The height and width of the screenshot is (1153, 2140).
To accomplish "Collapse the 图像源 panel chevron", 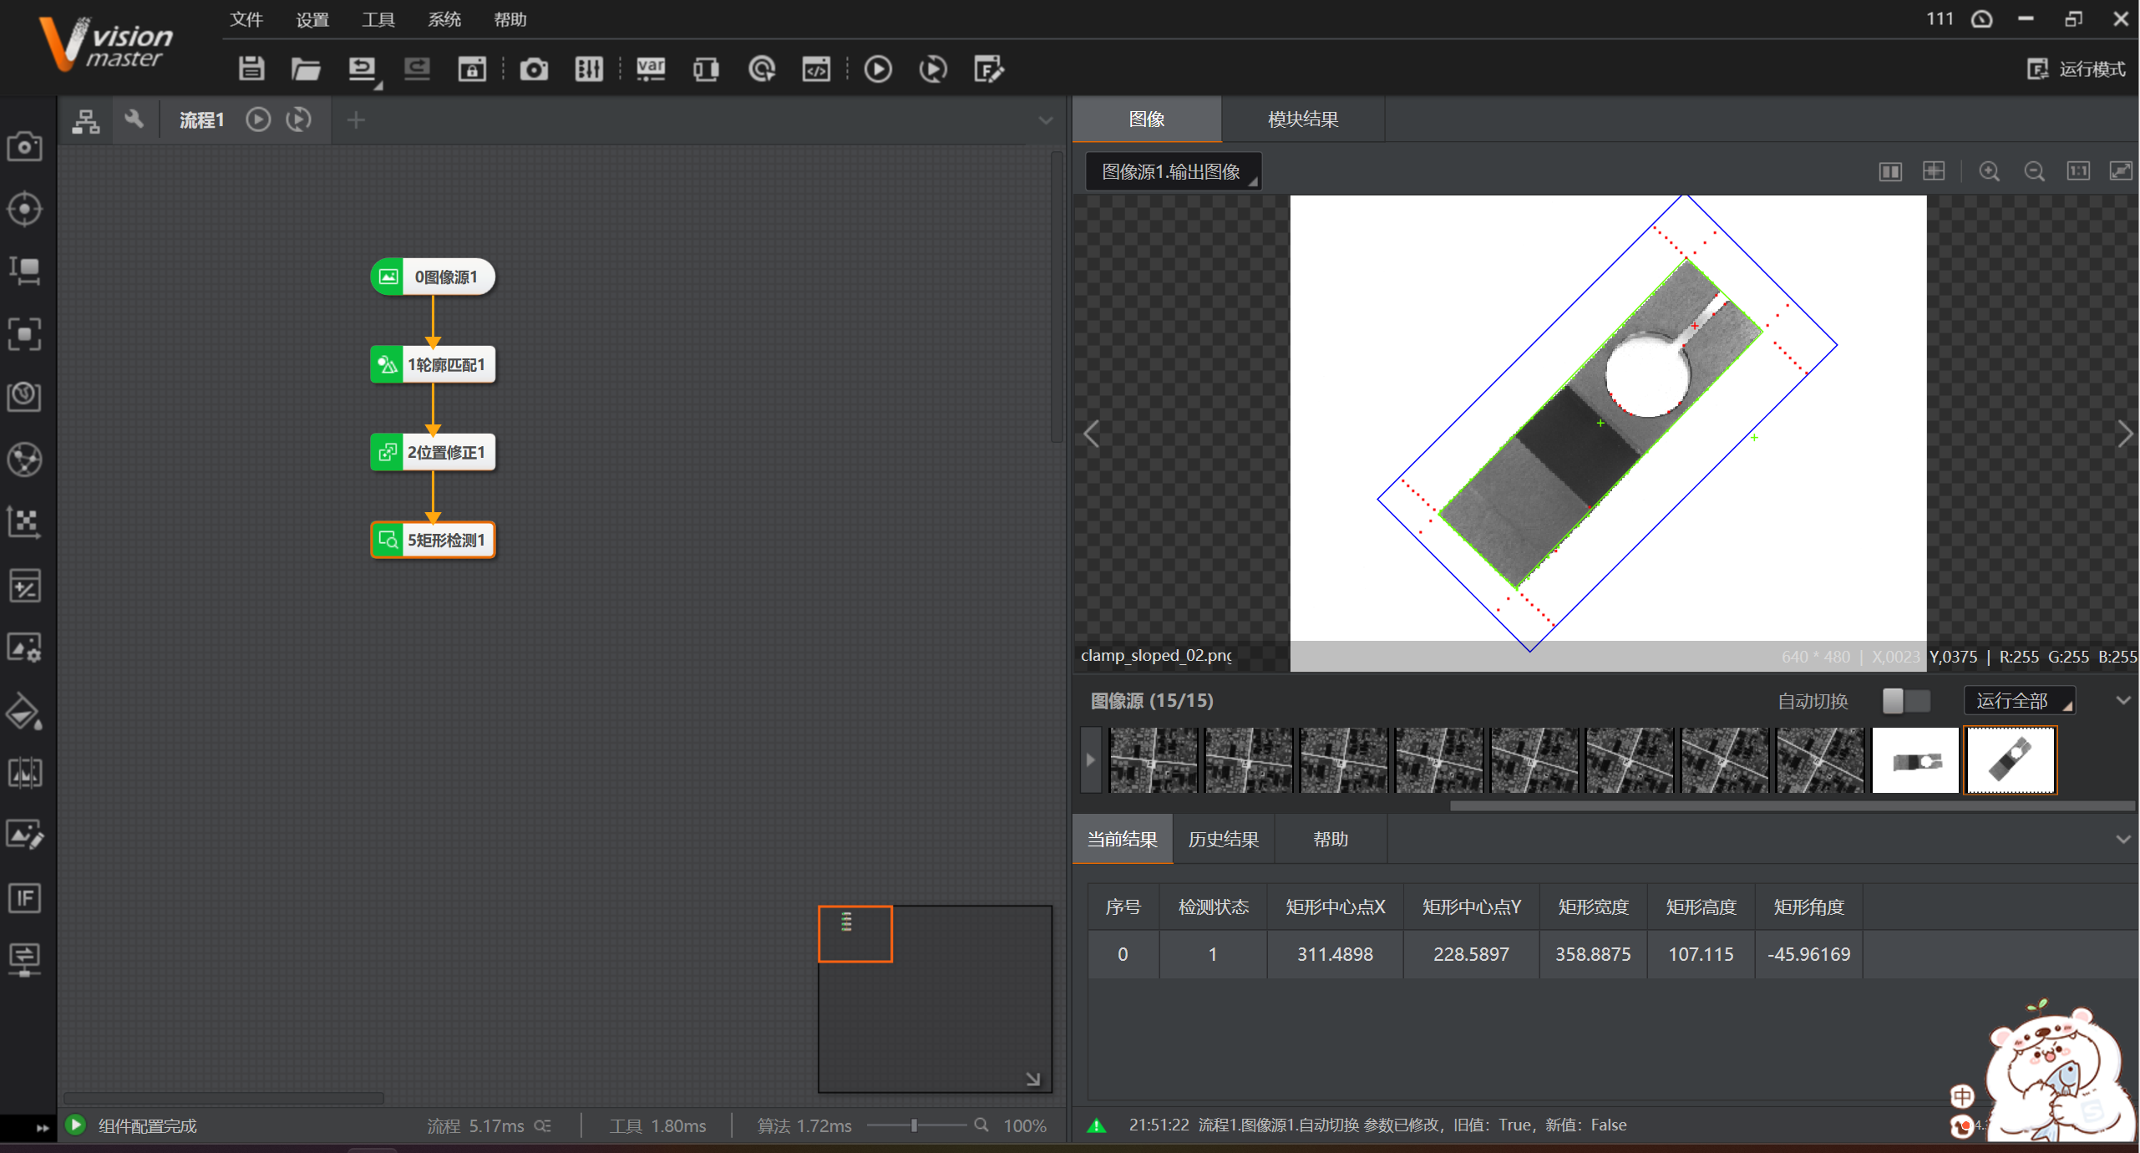I will click(x=2123, y=701).
